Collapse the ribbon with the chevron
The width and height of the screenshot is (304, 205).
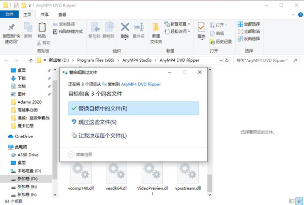pos(293,15)
